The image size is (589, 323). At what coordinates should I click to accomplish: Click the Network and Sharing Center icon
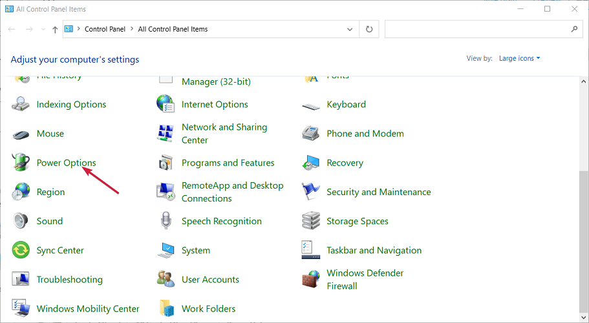coord(166,133)
